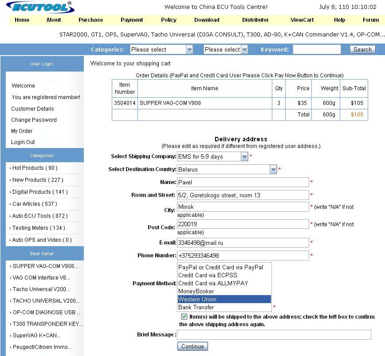The height and width of the screenshot is (356, 385).
Task: Open the Download menu item
Action: (207, 20)
